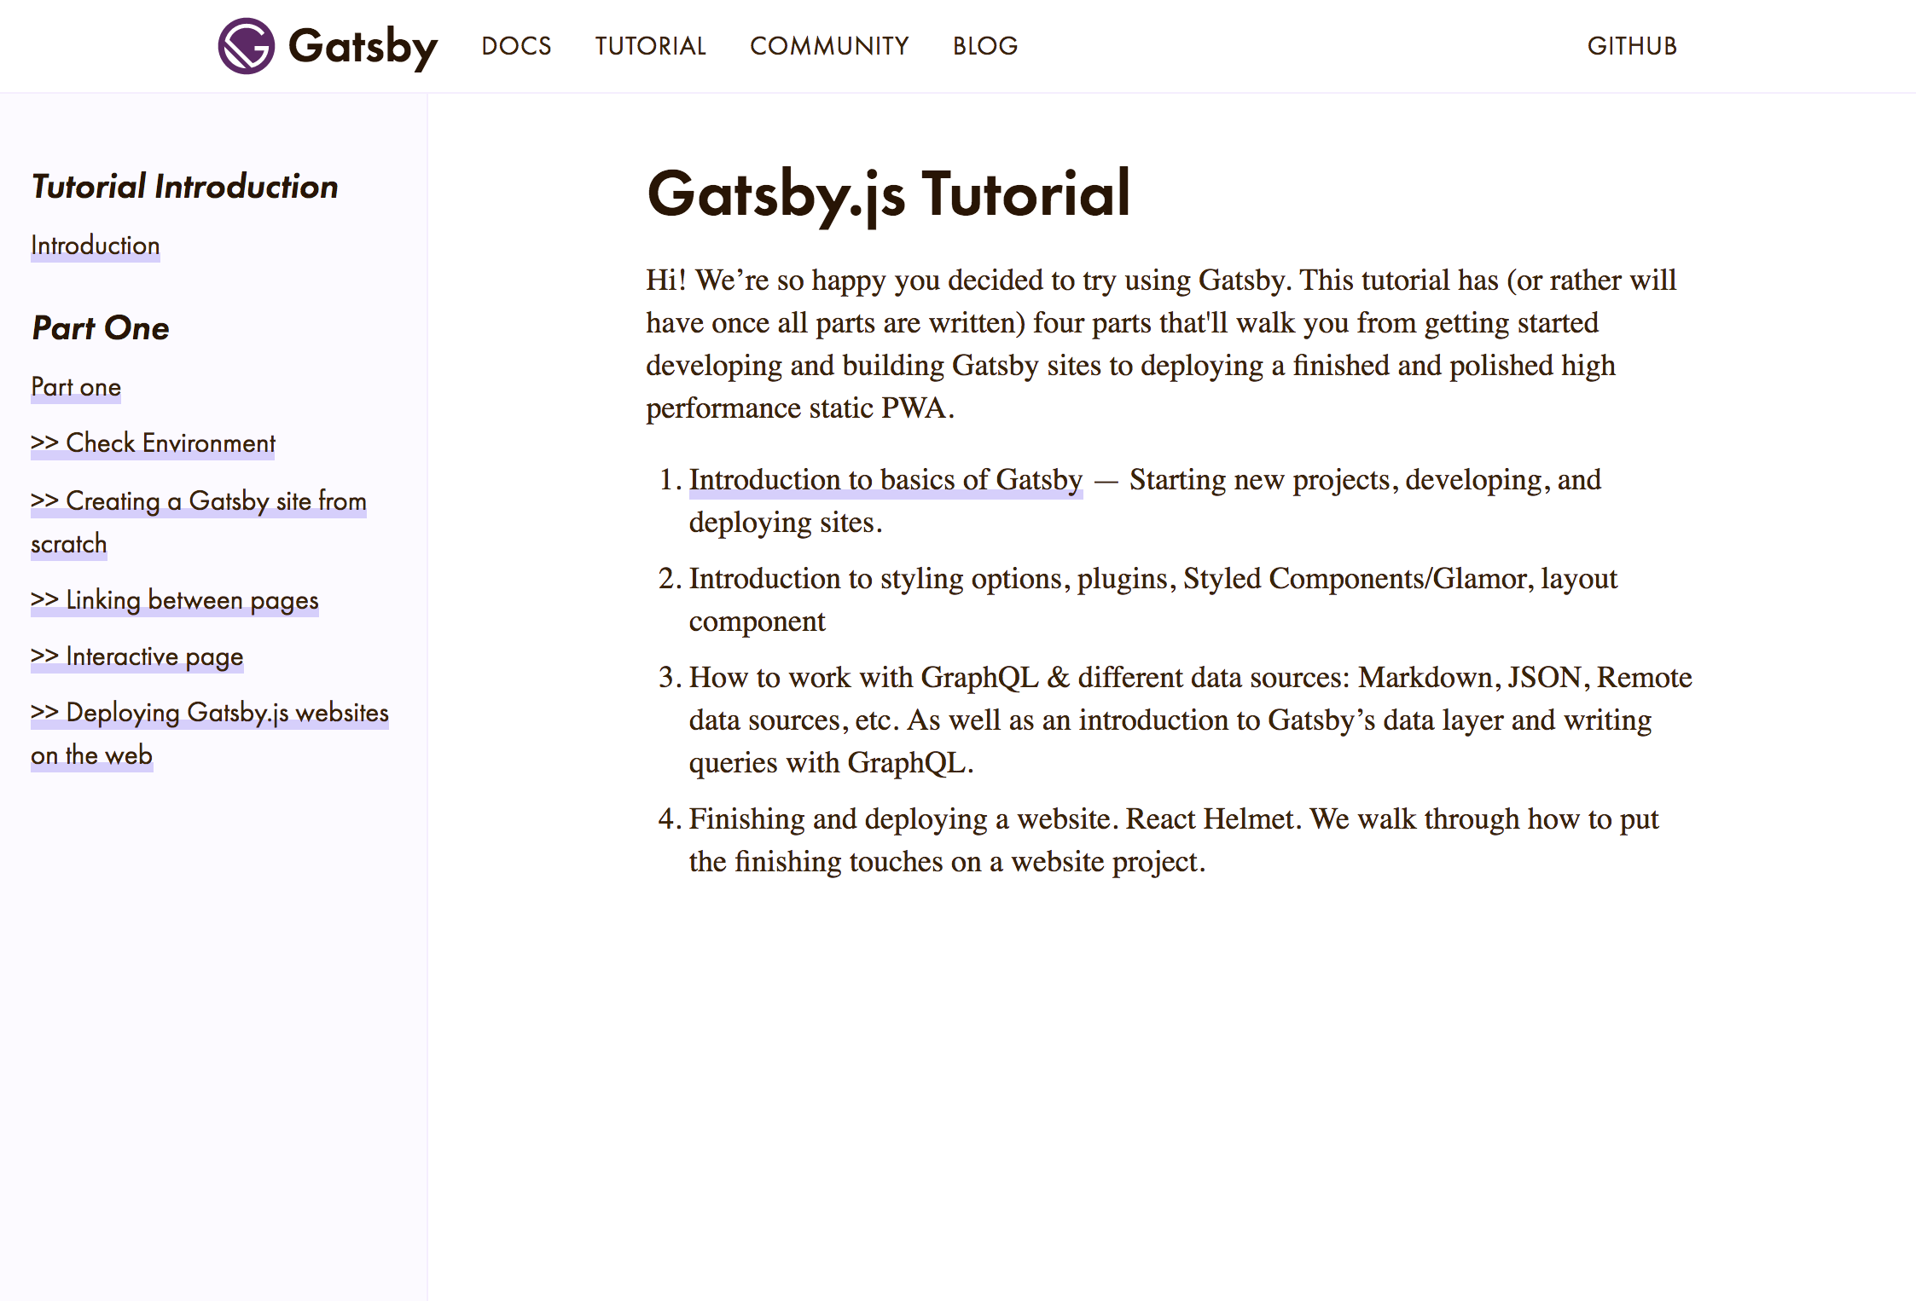This screenshot has width=1916, height=1301.
Task: Open the Docs navigation item
Action: [516, 46]
